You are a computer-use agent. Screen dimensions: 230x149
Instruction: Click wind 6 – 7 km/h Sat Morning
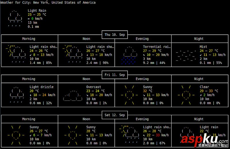(41, 135)
